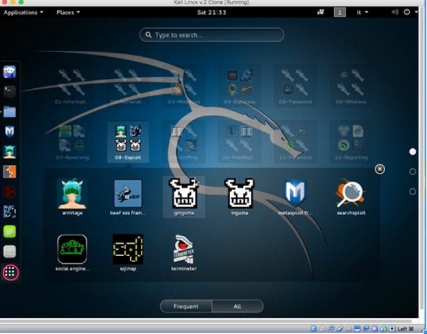427x334 pixels.
Task: Close the 08-Exploit folder popup
Action: [380, 169]
